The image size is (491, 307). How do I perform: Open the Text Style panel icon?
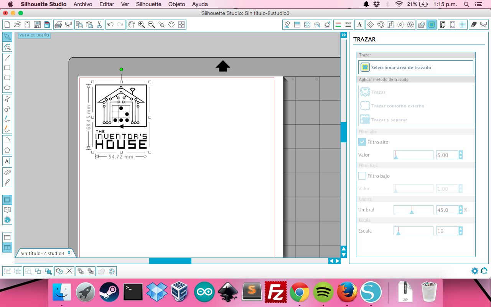click(359, 25)
